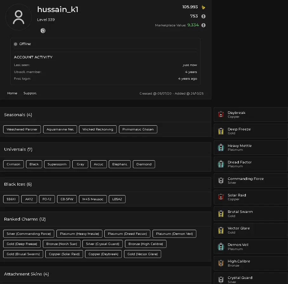
Task: Open the Support link
Action: pos(30,93)
